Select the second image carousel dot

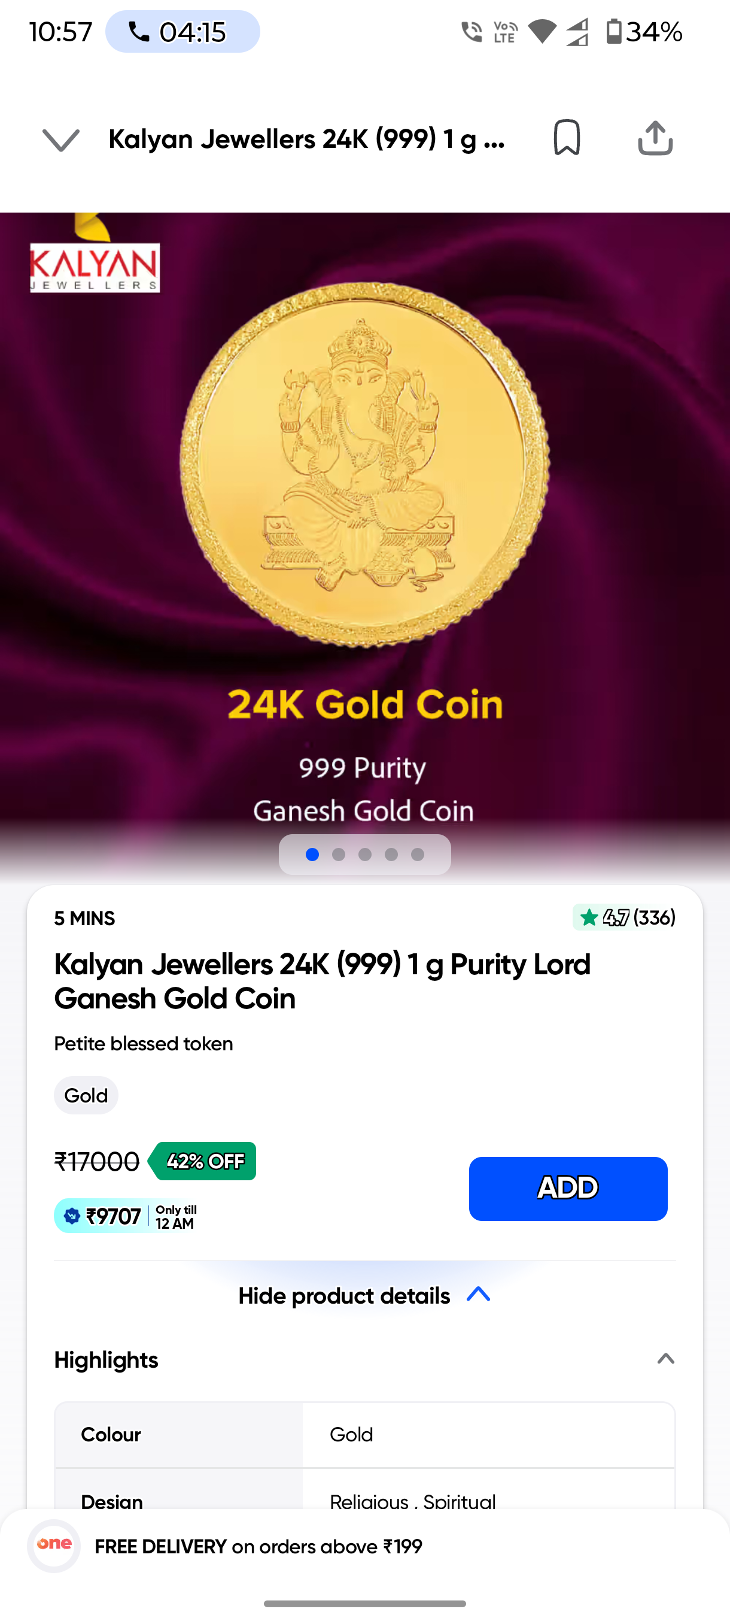[x=338, y=855]
